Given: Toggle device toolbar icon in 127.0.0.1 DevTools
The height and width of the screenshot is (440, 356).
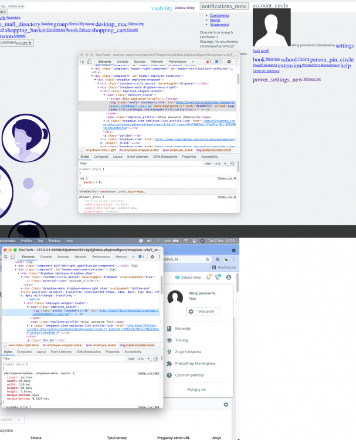Looking at the screenshot, I should pos(12,257).
